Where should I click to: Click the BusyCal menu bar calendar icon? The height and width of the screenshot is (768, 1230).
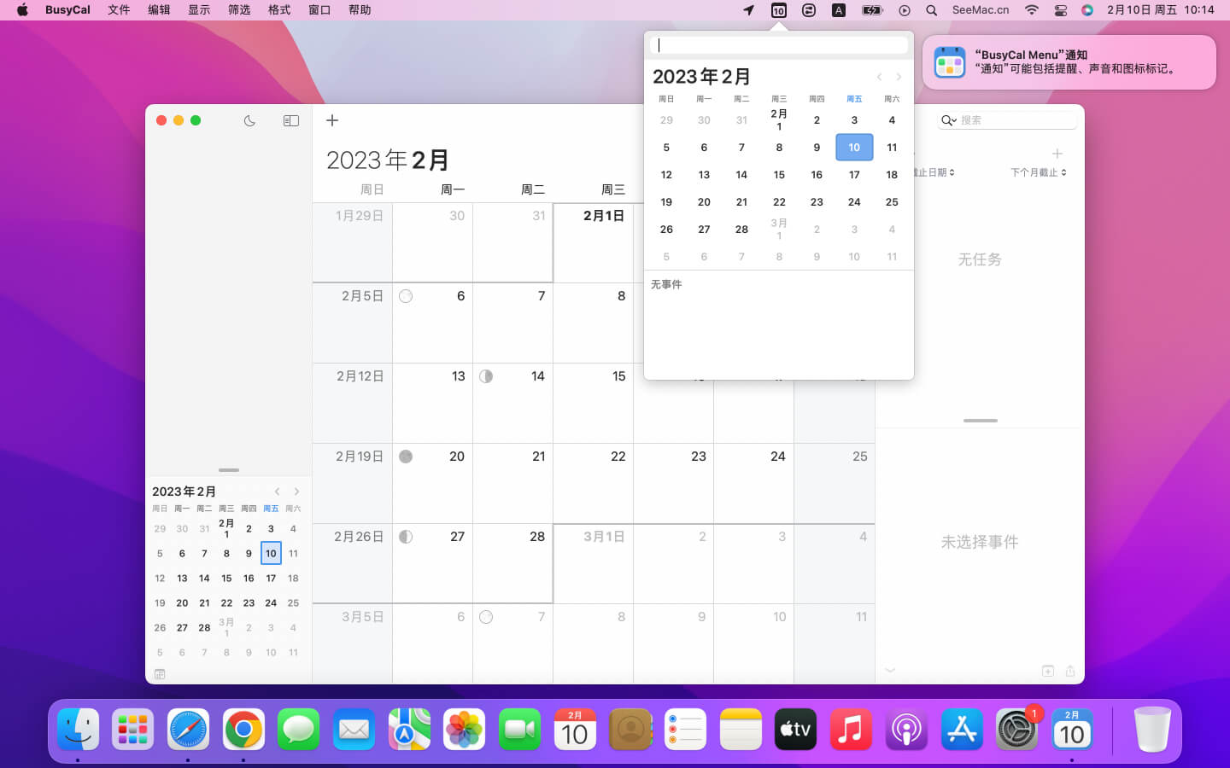point(778,10)
